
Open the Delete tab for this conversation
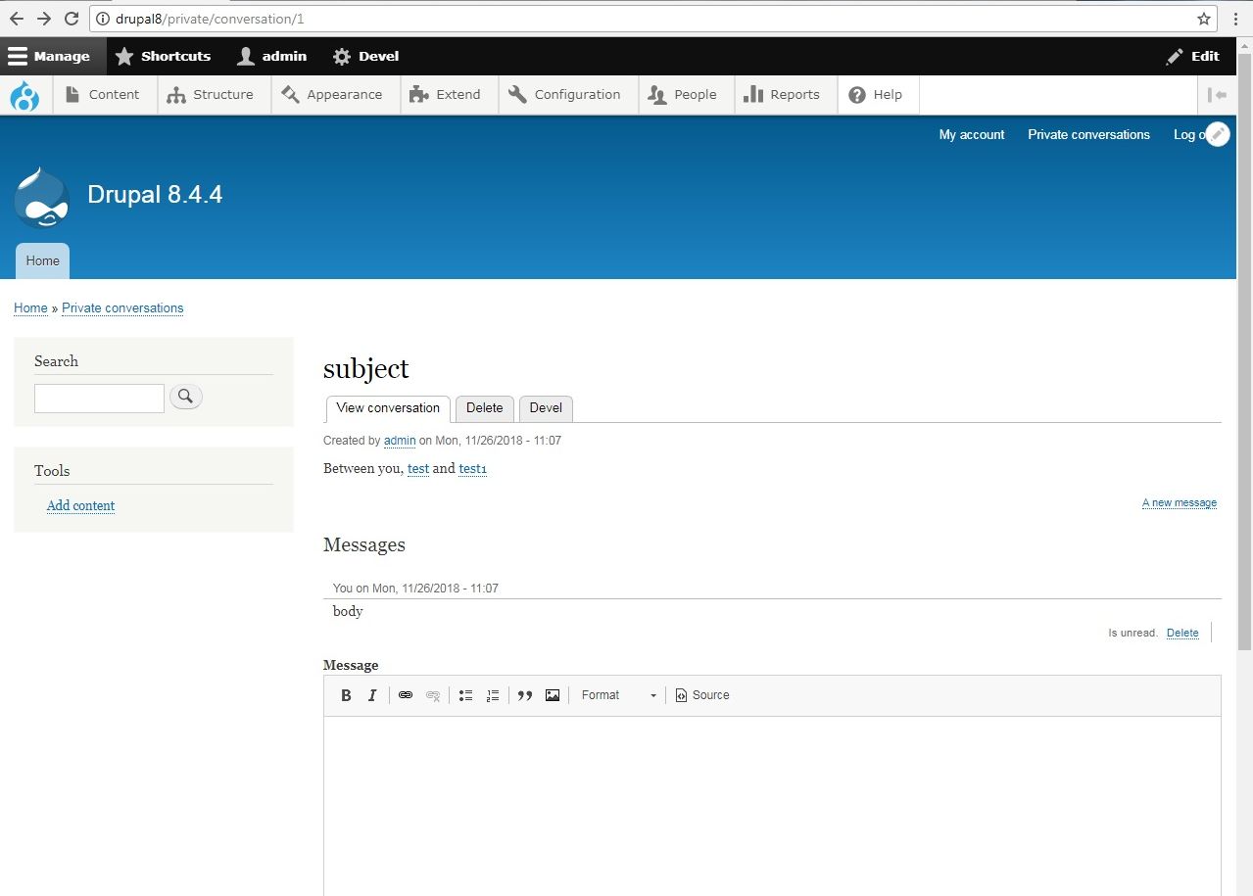click(x=484, y=408)
